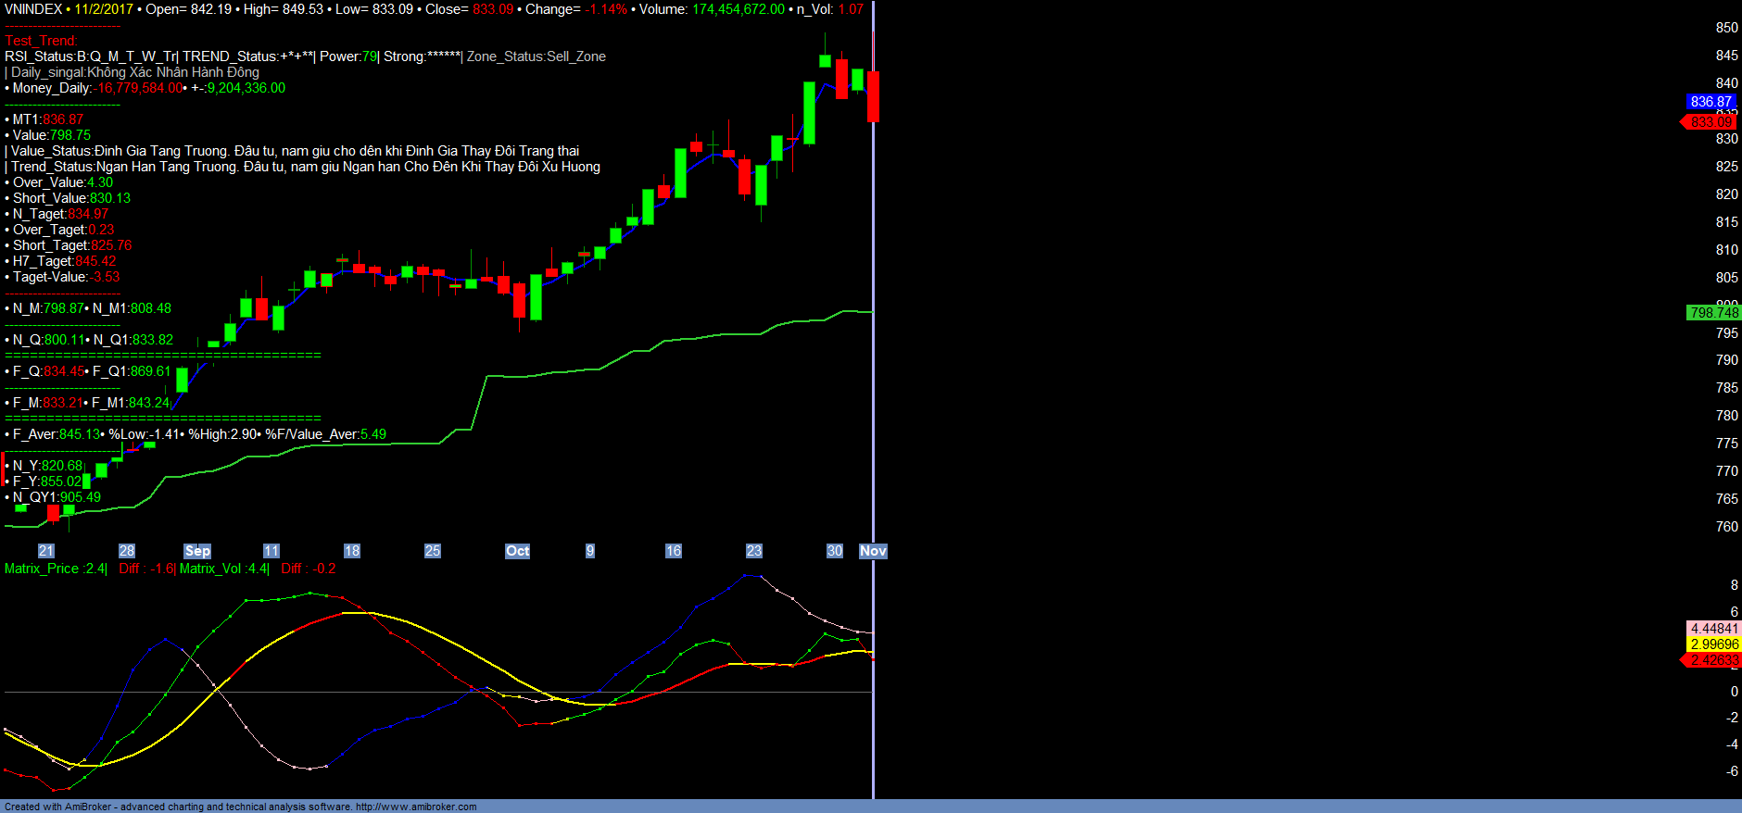The width and height of the screenshot is (1742, 813).
Task: Click the 850 level on price axis
Action: [x=1726, y=28]
